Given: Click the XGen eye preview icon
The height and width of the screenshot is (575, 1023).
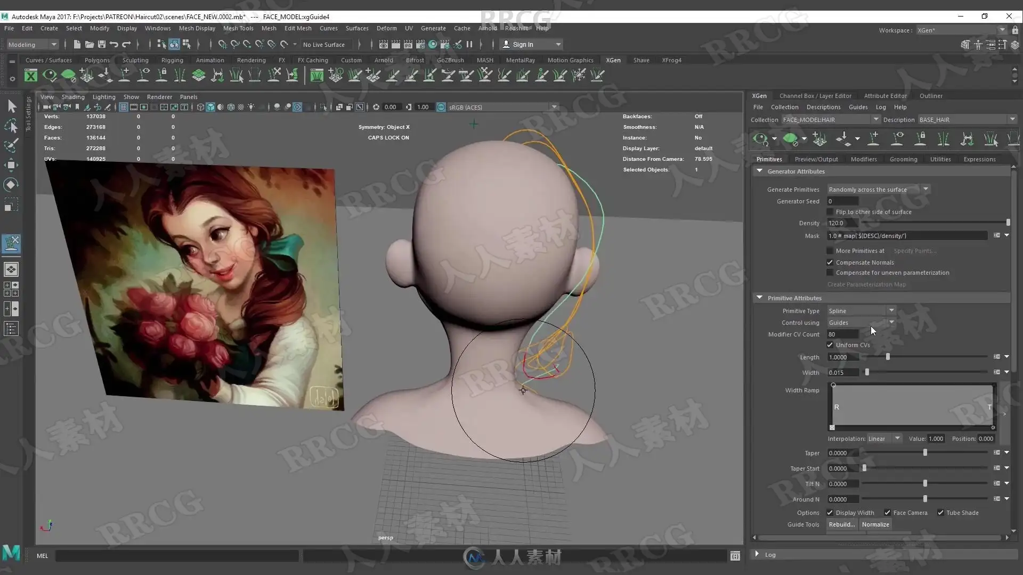Looking at the screenshot, I should (760, 139).
